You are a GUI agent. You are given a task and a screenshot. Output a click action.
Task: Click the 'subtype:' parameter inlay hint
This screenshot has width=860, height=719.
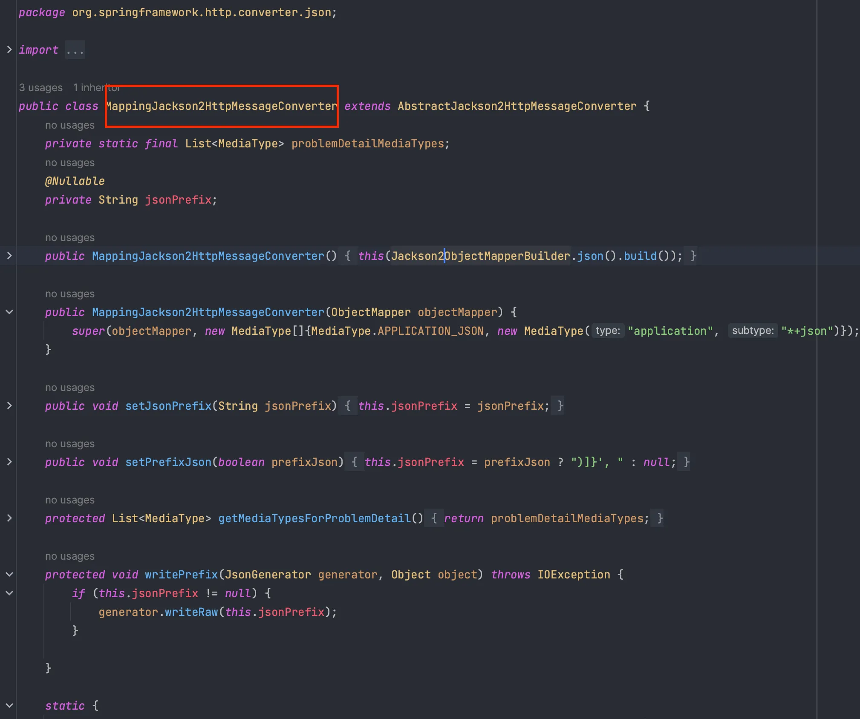753,331
